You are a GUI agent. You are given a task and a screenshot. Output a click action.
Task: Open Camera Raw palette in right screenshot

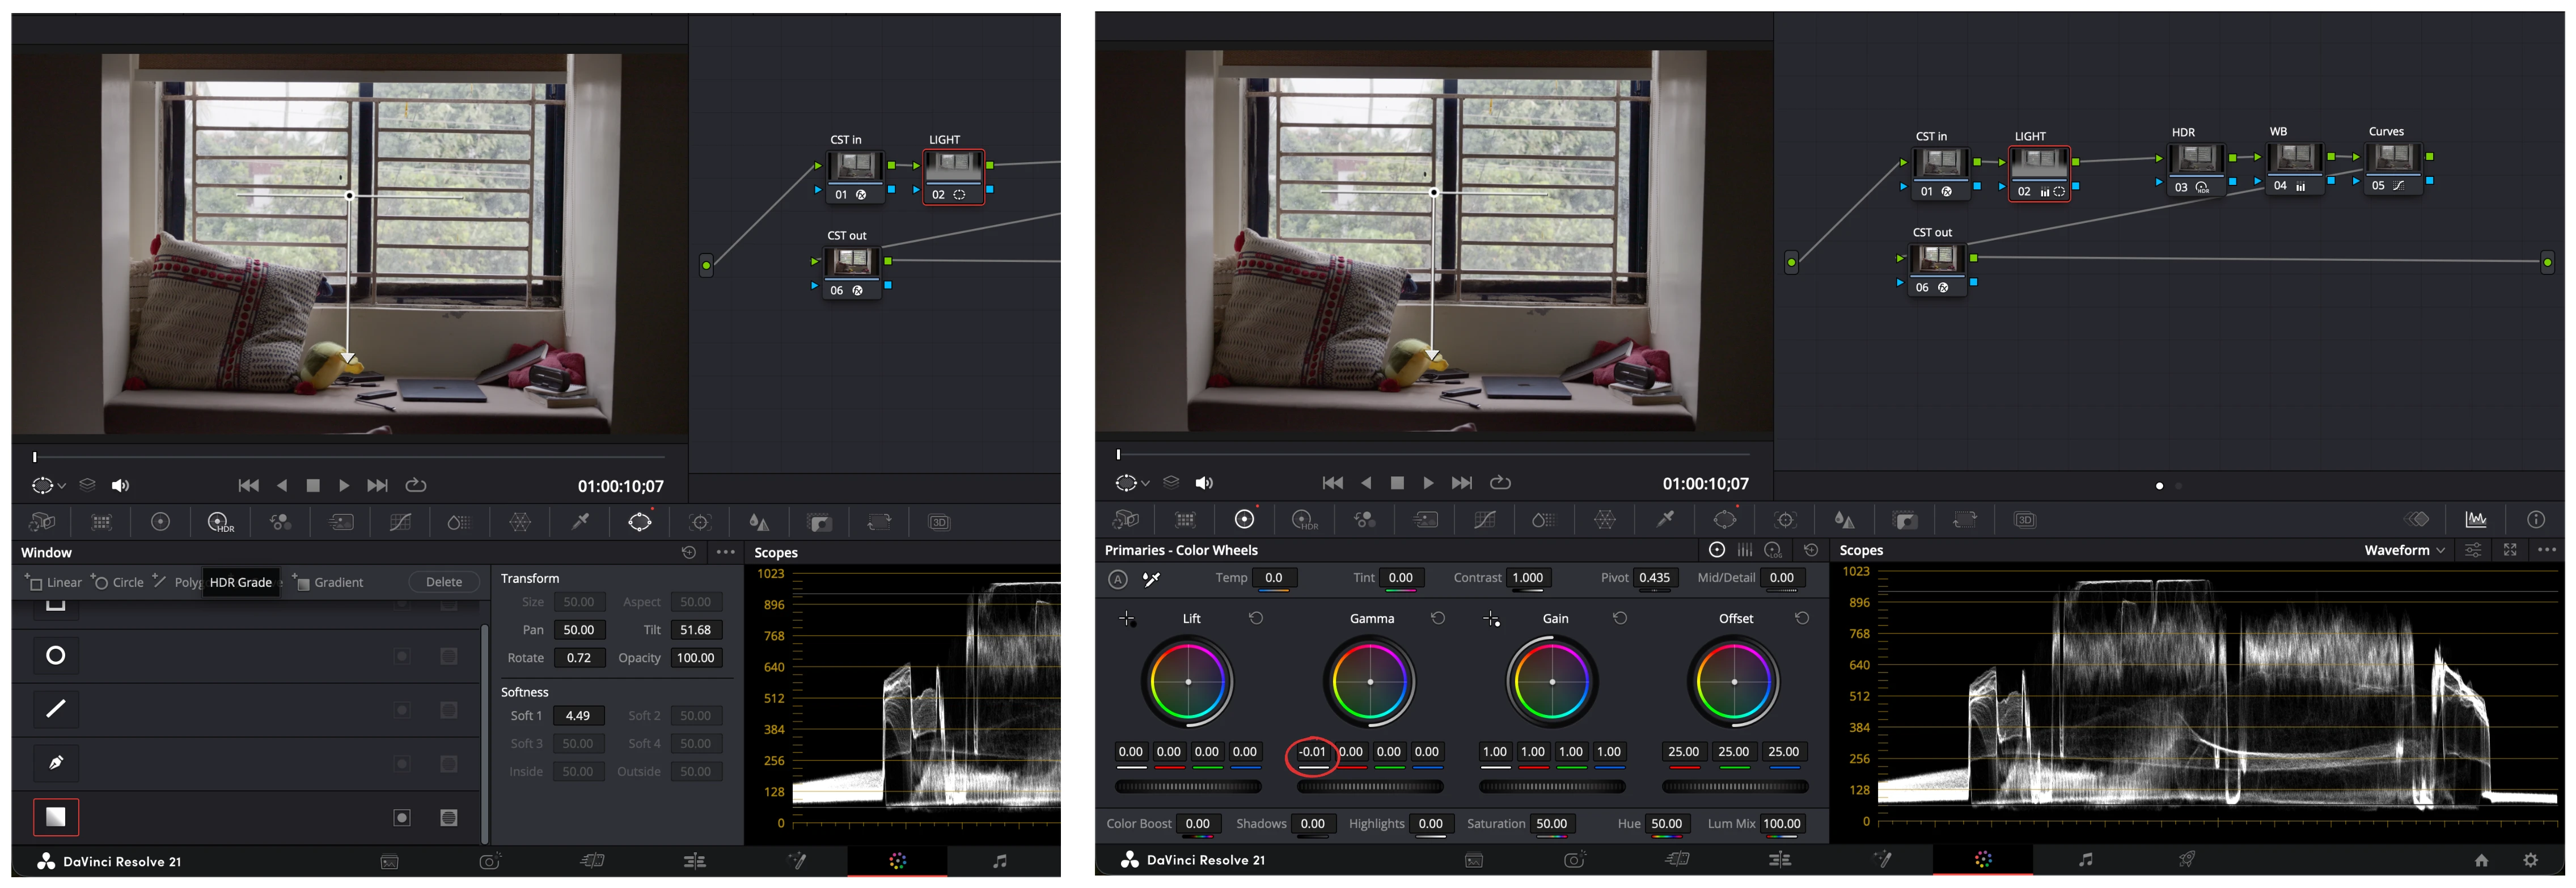coord(1125,519)
